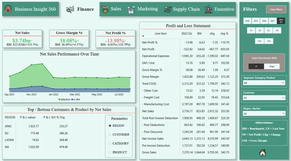Screen dimensions: 291x161
Task: Choose LY as benchmark
Action: (256, 66)
